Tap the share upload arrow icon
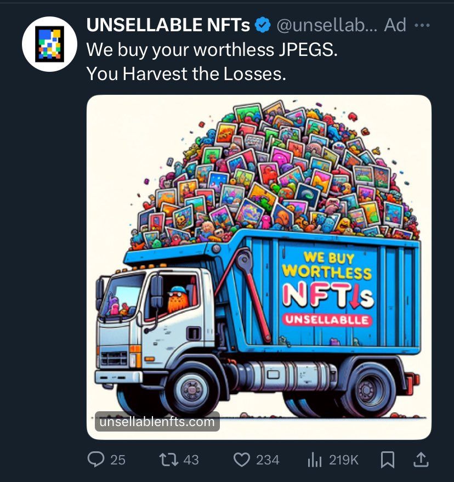Screen dimensions: 454x482 421,460
